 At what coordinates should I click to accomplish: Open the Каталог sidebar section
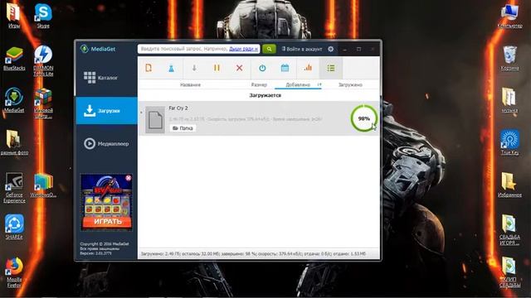pyautogui.click(x=107, y=78)
